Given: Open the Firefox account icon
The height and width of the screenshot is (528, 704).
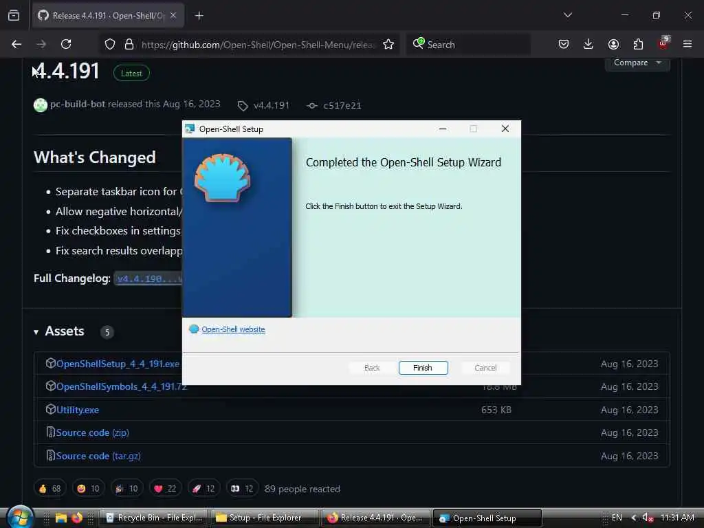Looking at the screenshot, I should [x=613, y=44].
